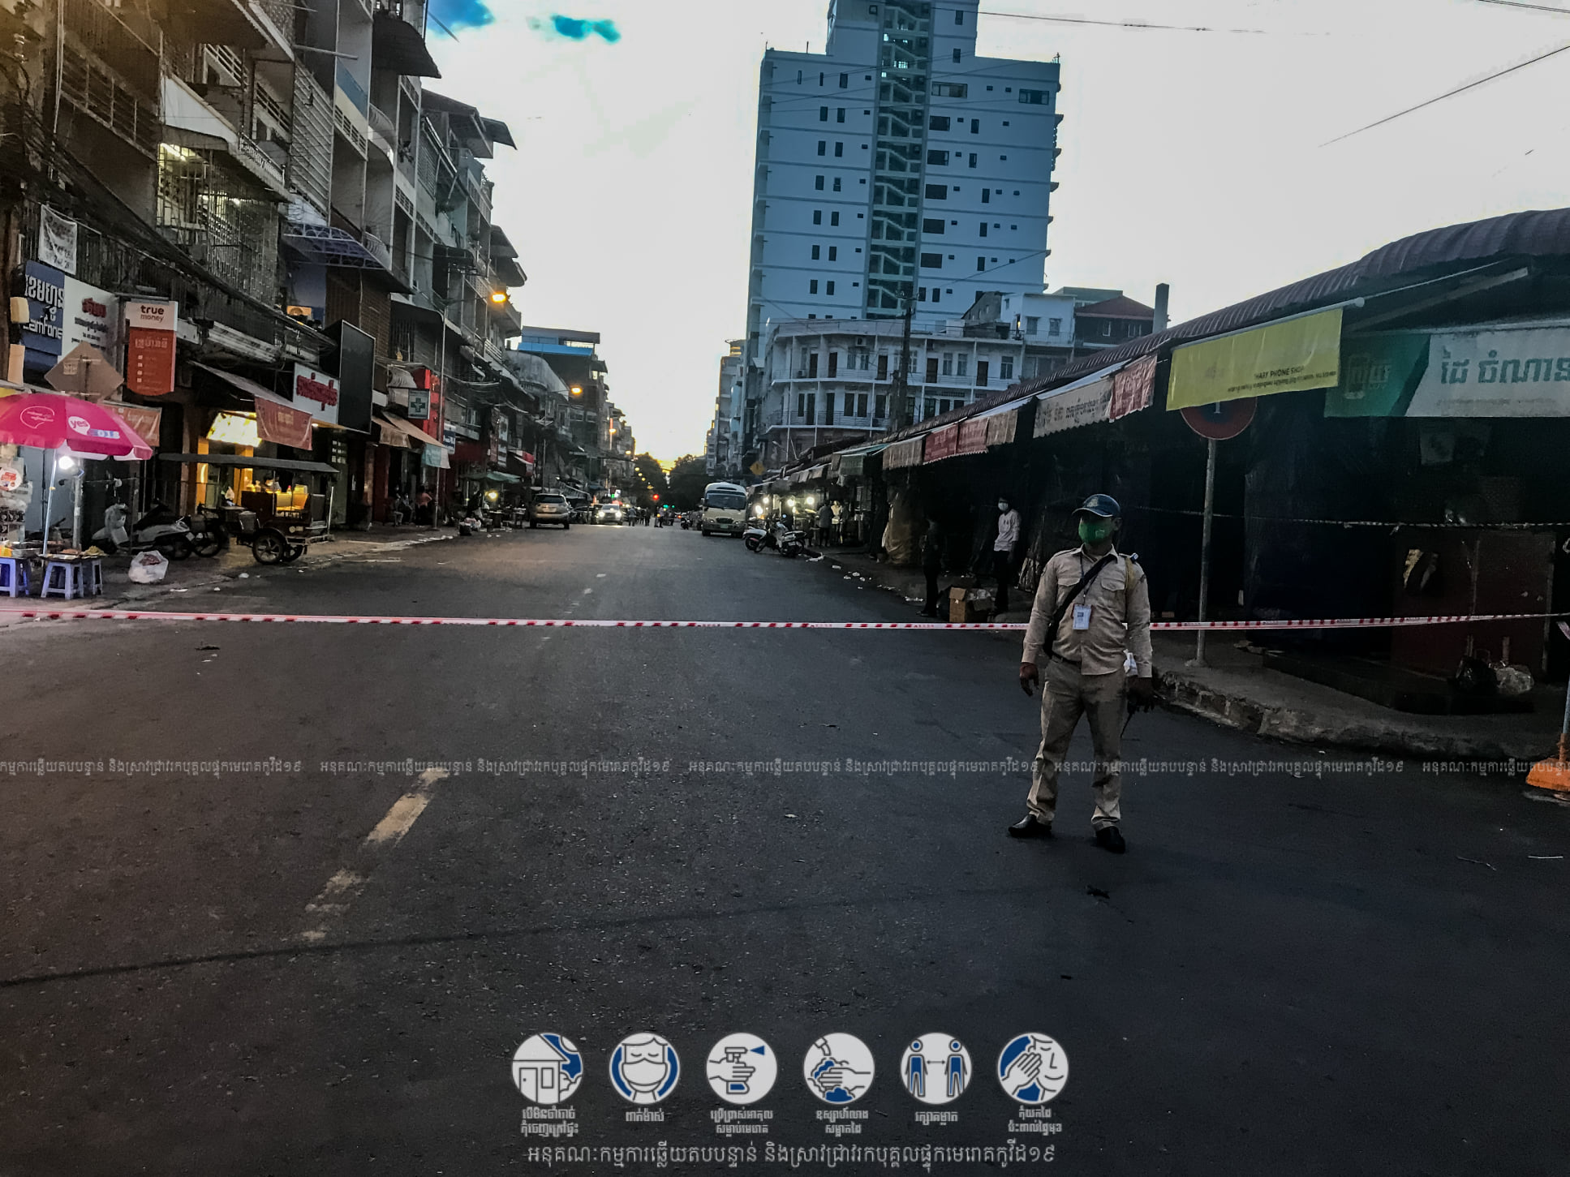The image size is (1570, 1177).
Task: Click the face mask wearing icon
Action: [x=644, y=1067]
